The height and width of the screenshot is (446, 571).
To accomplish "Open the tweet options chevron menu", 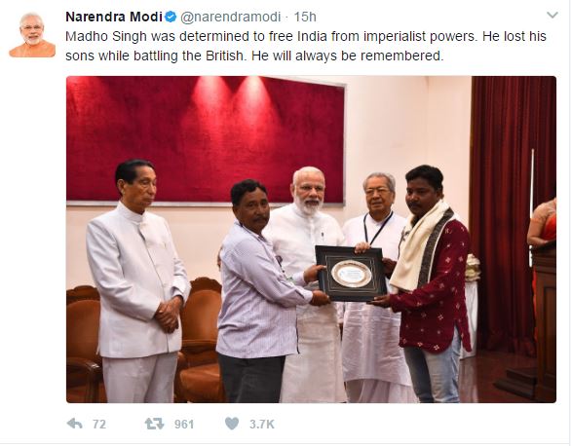I will [x=552, y=15].
